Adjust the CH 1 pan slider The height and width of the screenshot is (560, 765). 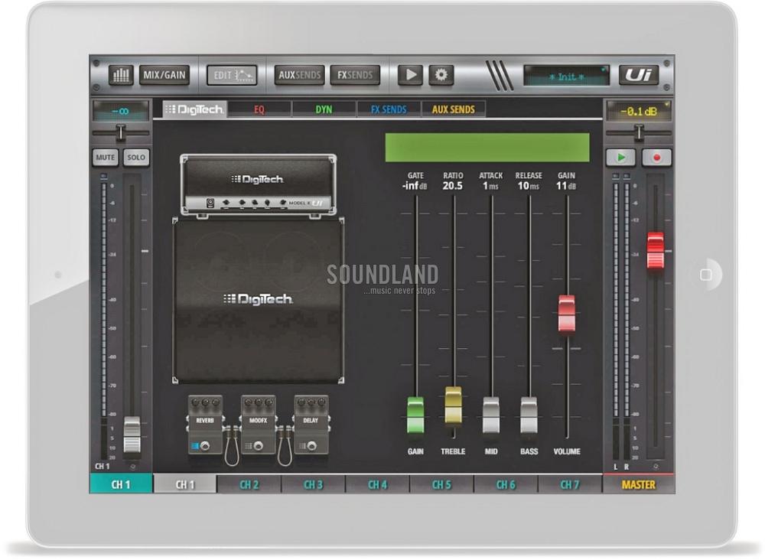(121, 132)
